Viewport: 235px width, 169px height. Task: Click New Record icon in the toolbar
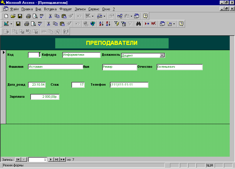click(x=147, y=24)
